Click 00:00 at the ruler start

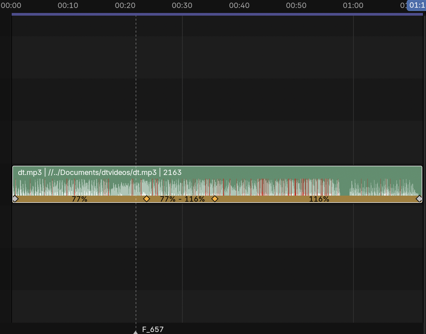tap(11, 5)
